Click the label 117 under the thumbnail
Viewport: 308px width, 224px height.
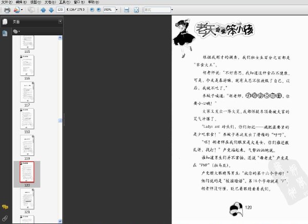(27, 105)
